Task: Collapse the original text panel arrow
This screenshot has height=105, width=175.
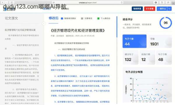Action: coord(44,23)
